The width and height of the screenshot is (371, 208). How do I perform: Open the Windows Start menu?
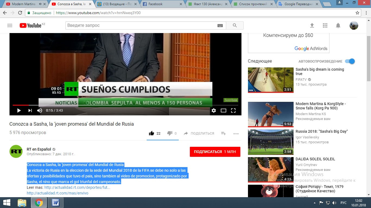pos(6,203)
